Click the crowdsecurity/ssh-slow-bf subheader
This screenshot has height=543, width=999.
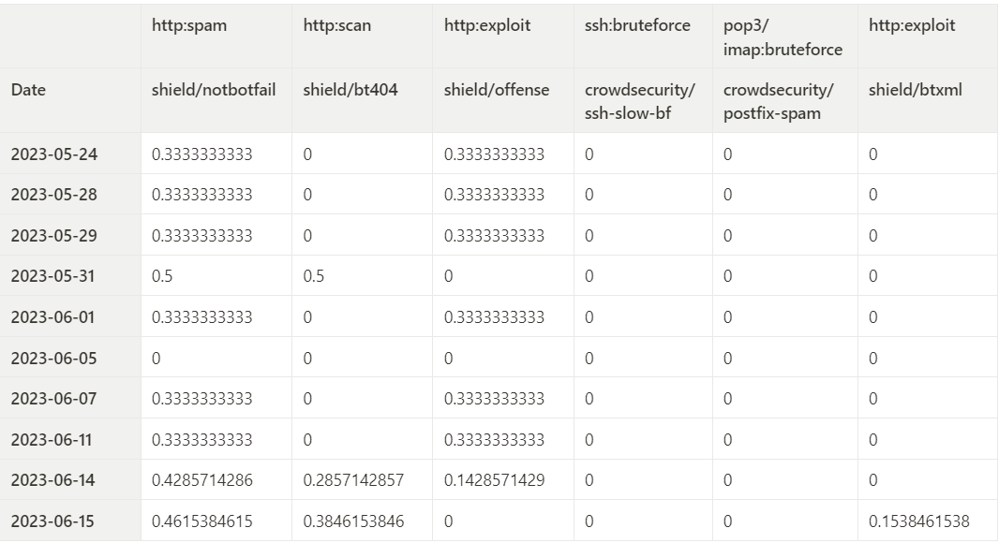pos(640,101)
